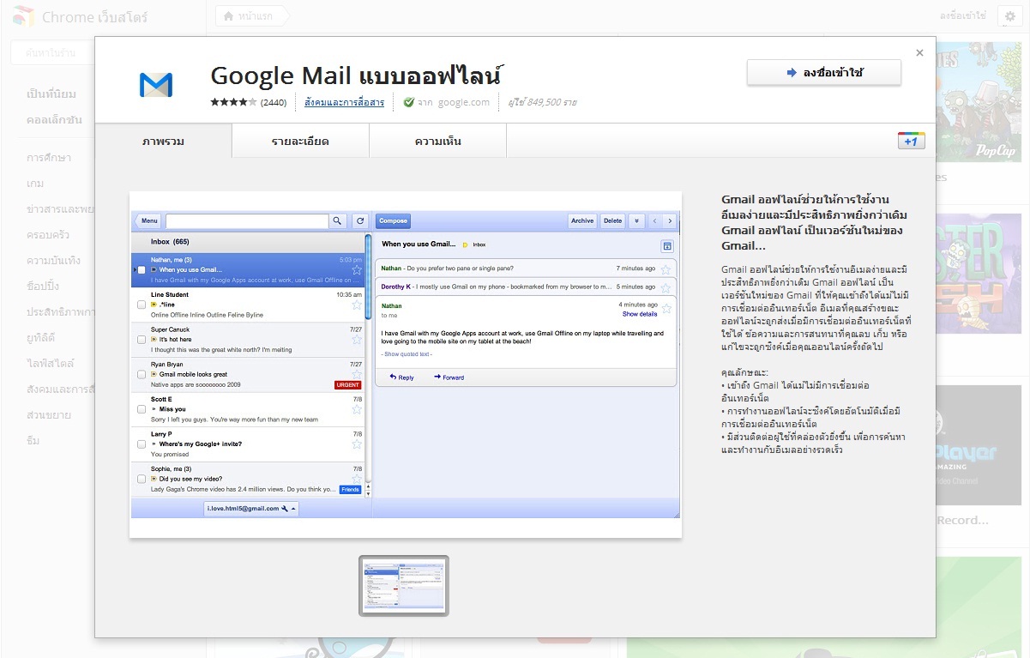The image size is (1030, 658).
Task: Open the ความเห็น tab
Action: pyautogui.click(x=437, y=141)
